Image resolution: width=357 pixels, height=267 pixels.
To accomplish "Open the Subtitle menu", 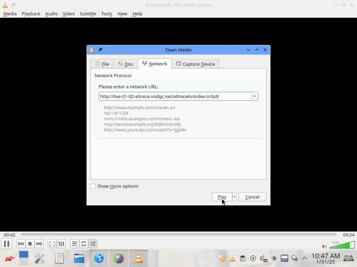I will (88, 14).
